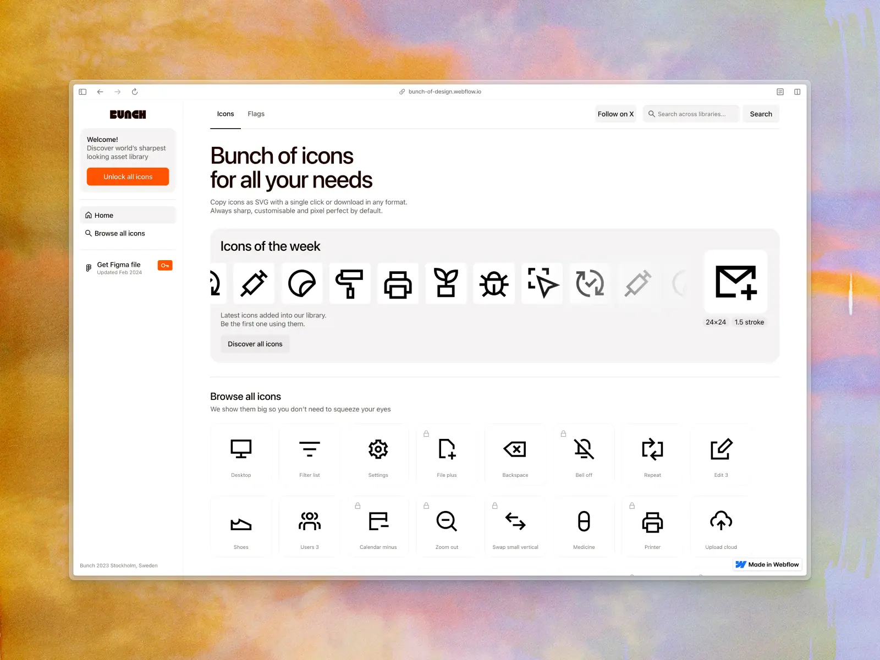880x660 pixels.
Task: Open the Upload cloud icon card
Action: click(x=721, y=526)
